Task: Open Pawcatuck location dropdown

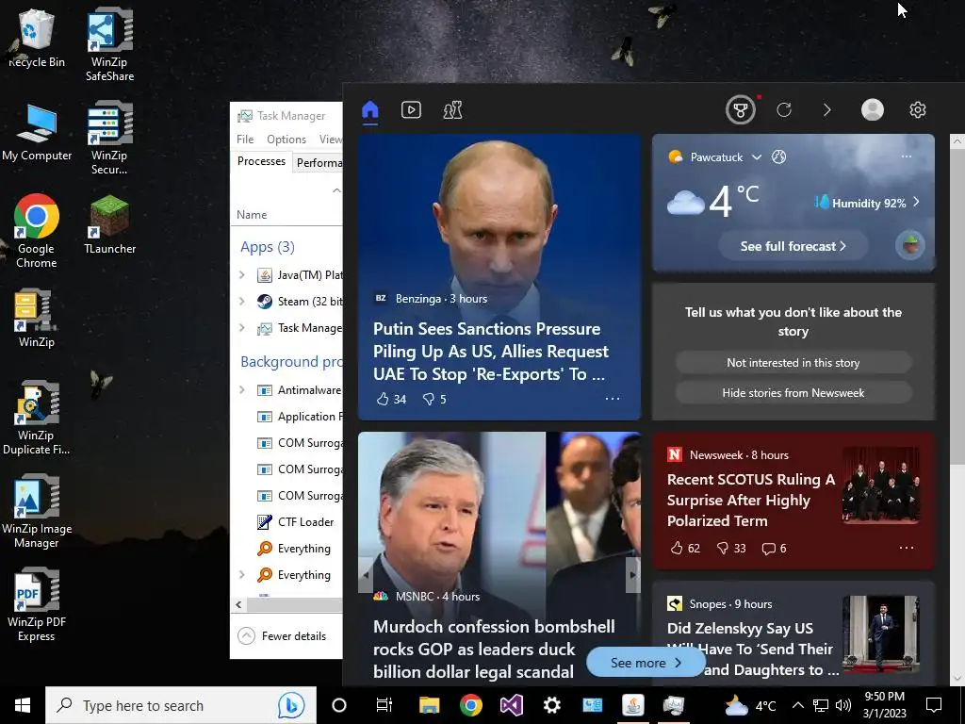Action: (757, 157)
